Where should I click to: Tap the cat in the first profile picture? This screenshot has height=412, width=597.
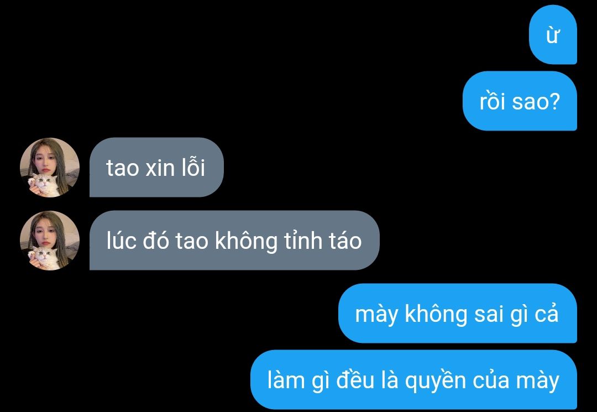coord(43,185)
